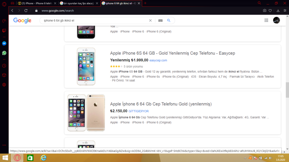Open the Windows Store taskbar icon

pyautogui.click(x=30, y=158)
